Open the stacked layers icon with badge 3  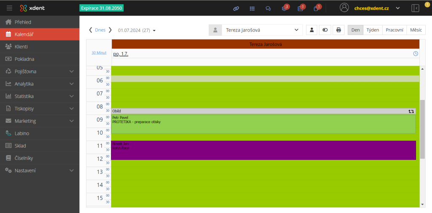pos(284,8)
